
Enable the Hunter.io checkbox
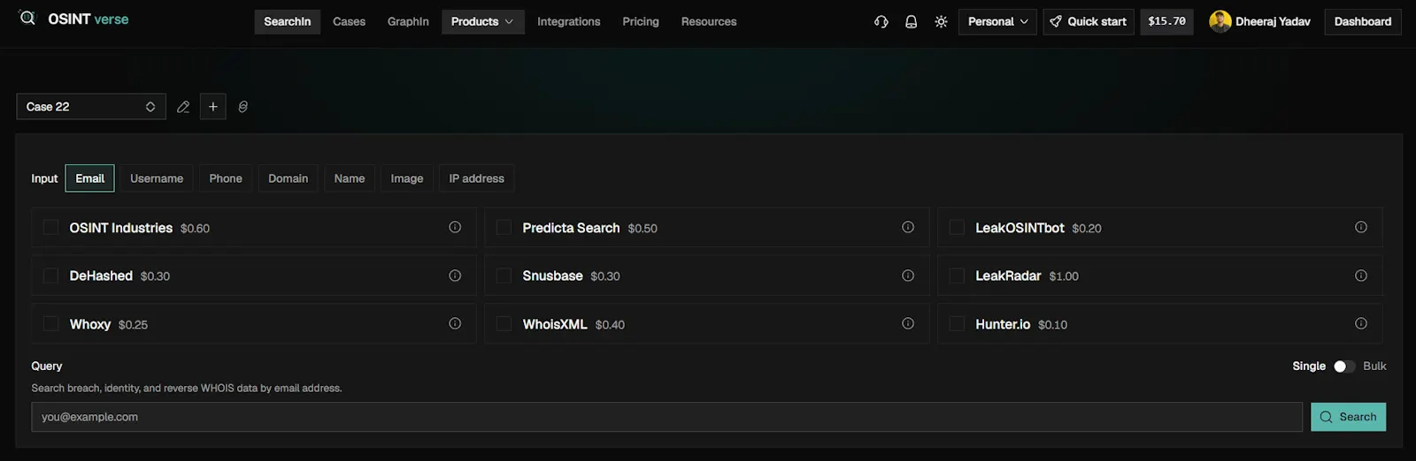[x=957, y=324]
